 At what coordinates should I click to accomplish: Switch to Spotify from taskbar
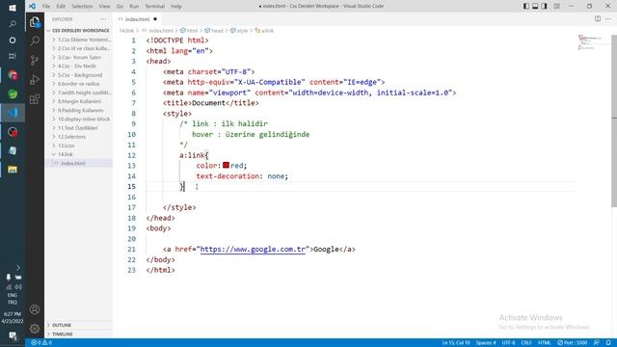click(13, 94)
